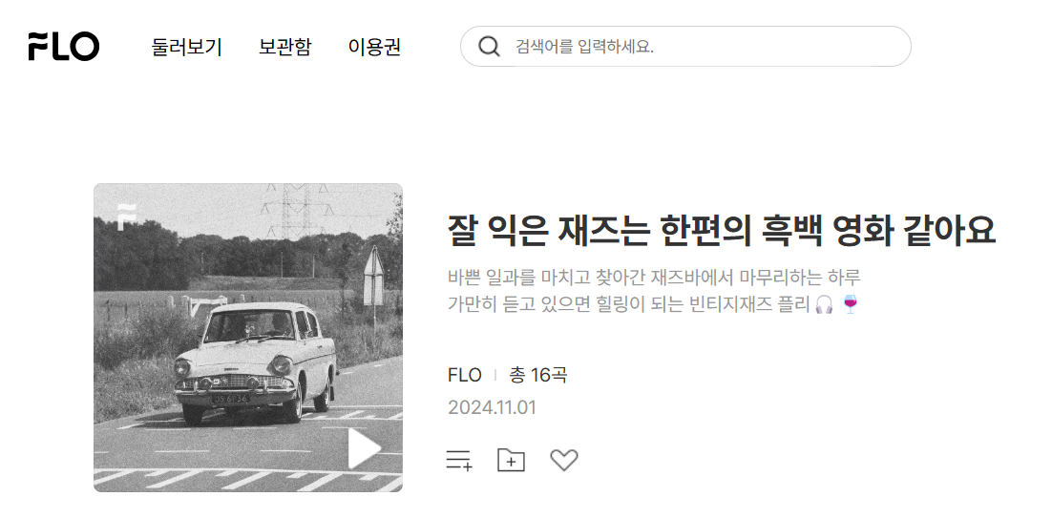Play the playlist using cover play button
1052x517 pixels.
[365, 448]
